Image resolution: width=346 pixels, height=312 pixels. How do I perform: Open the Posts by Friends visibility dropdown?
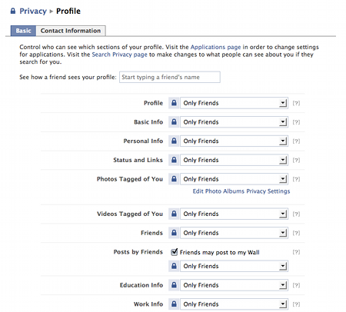[234, 266]
